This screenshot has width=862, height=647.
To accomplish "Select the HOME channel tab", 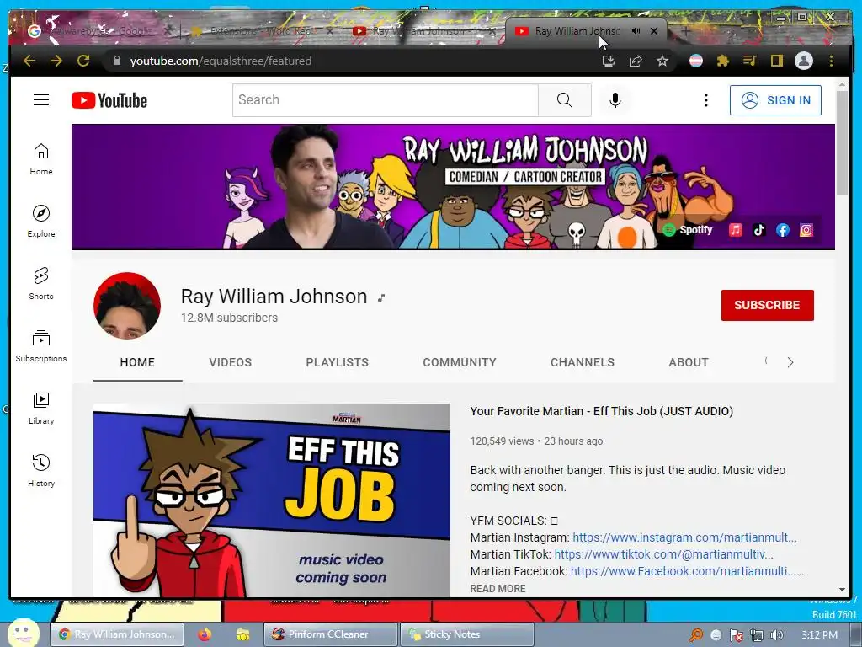I will [x=137, y=362].
